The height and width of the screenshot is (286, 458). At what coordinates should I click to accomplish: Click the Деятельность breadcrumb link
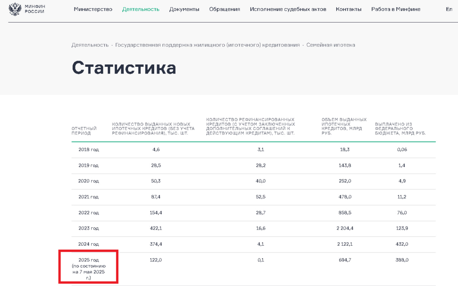pyautogui.click(x=90, y=45)
